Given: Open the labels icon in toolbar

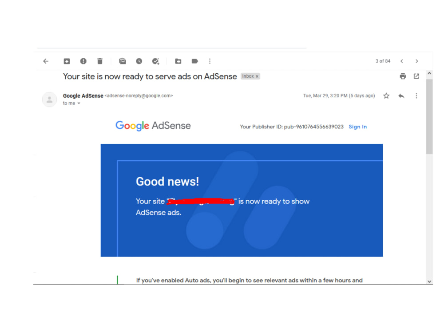Looking at the screenshot, I should click(195, 61).
